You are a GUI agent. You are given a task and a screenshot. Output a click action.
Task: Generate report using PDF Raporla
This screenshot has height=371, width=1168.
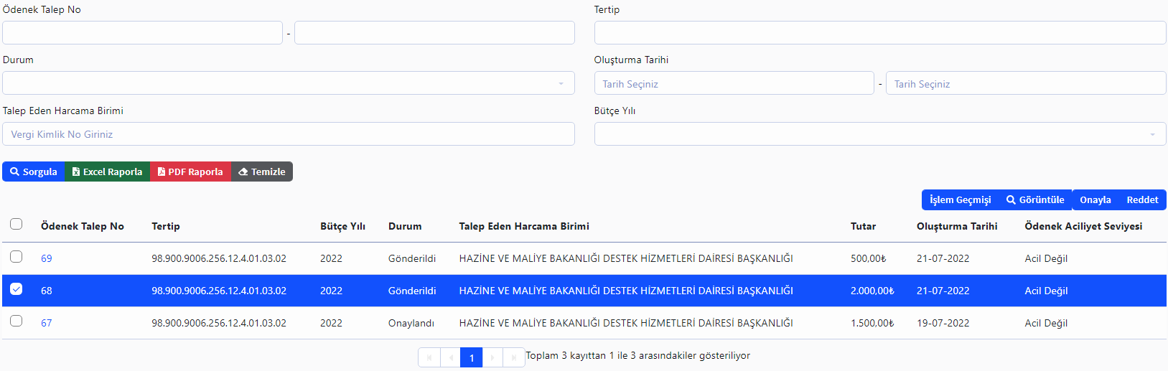pos(190,172)
